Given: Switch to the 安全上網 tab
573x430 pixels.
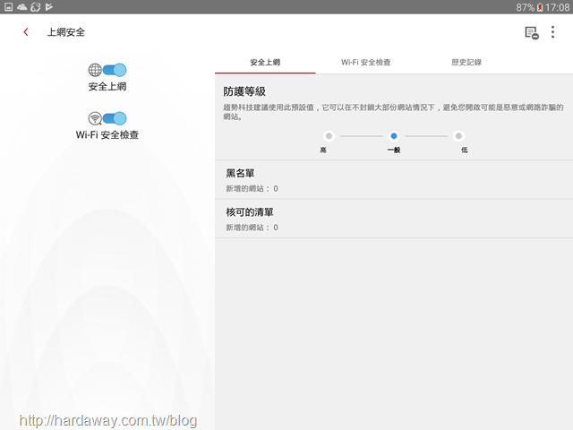Looking at the screenshot, I should (265, 63).
